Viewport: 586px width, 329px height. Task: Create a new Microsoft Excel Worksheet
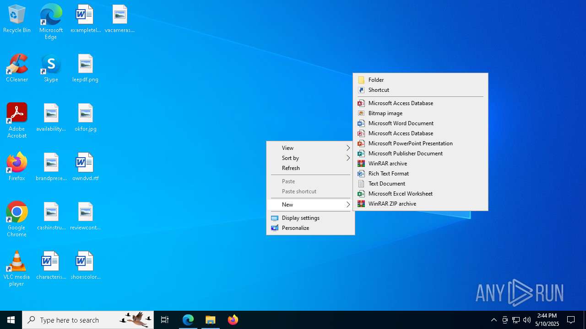pos(420,193)
